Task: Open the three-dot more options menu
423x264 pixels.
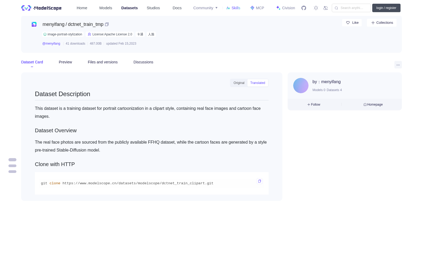Action: click(398, 65)
